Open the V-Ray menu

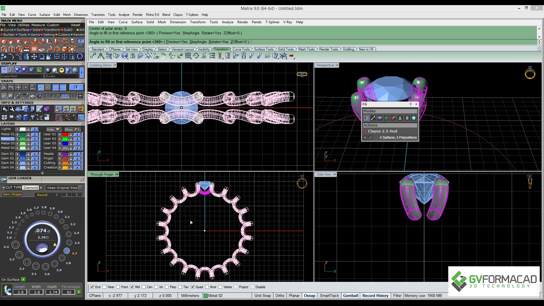click(x=288, y=22)
